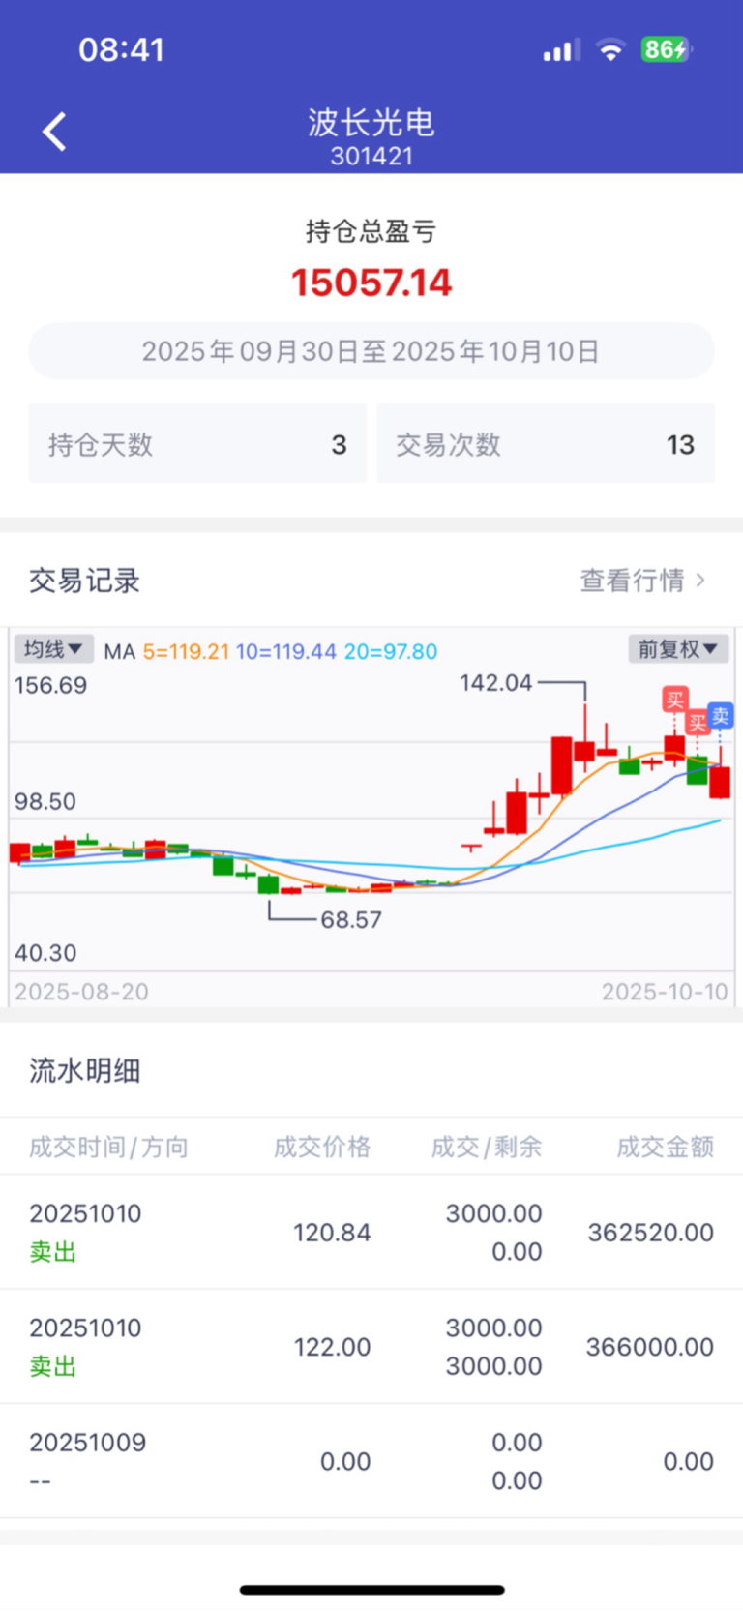Tap the date range 2025年09月30日至2025年10月10日 selector
The image size is (743, 1611).
coord(371,351)
